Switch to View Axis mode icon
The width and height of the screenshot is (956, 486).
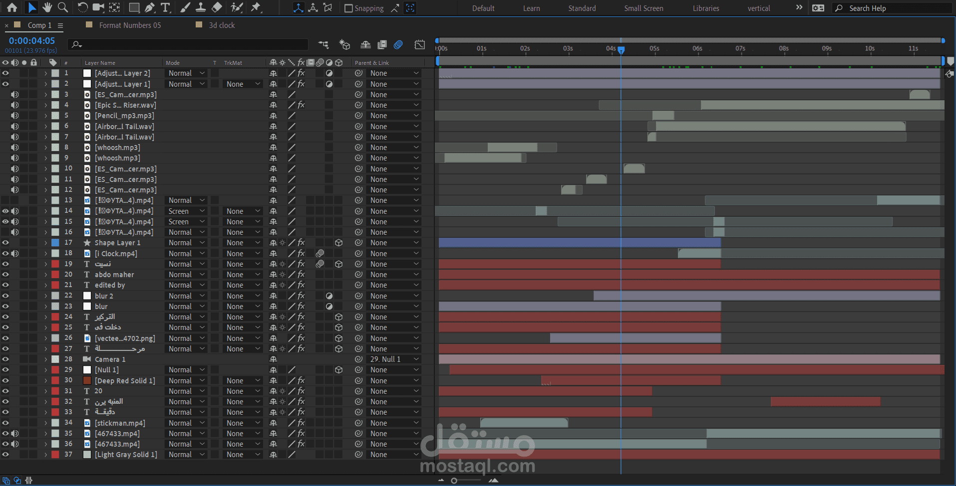(328, 8)
